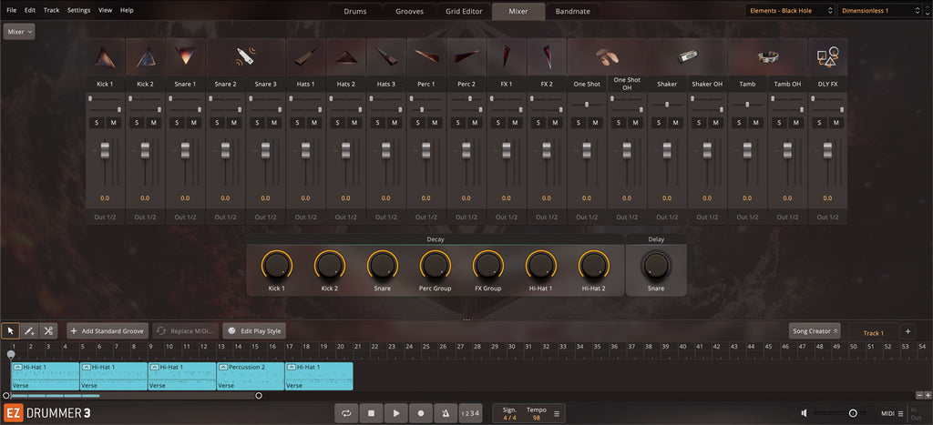Open the File menu
The width and height of the screenshot is (933, 425).
coord(12,10)
